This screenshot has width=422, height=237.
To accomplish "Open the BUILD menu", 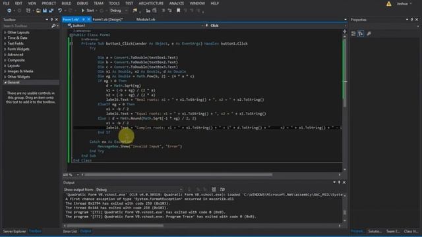I will click(67, 3).
